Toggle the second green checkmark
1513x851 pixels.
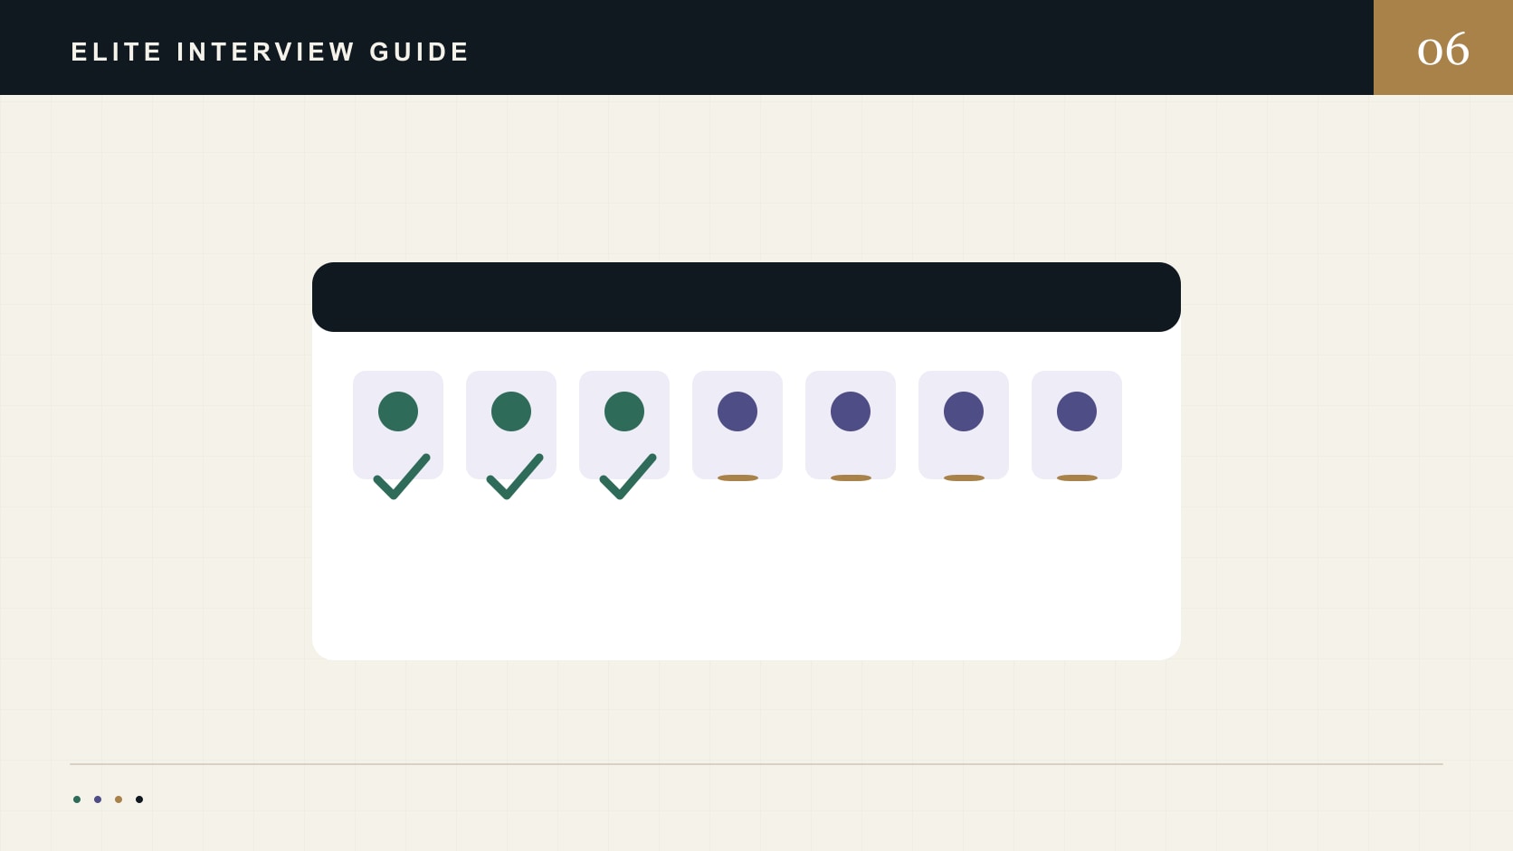pyautogui.click(x=515, y=477)
